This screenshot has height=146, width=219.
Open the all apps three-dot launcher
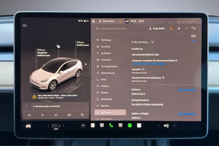pos(83,125)
